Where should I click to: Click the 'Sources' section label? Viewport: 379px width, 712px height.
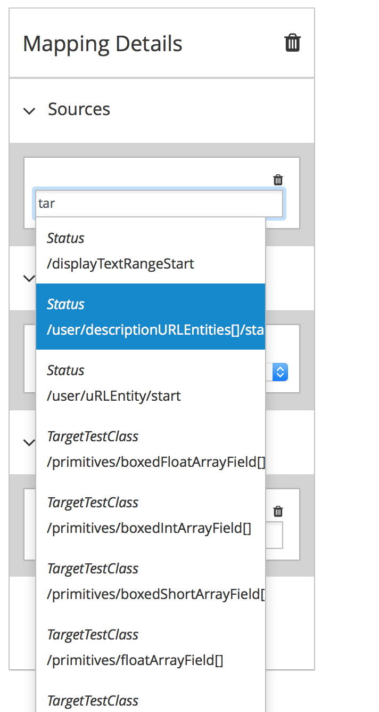click(79, 109)
